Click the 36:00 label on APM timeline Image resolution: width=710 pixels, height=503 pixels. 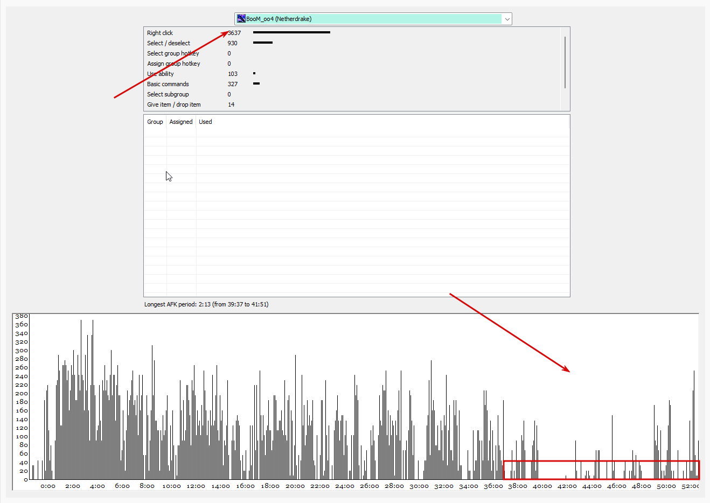493,486
